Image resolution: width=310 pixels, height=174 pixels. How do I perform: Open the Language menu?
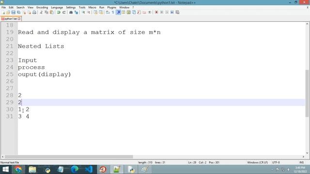tap(57, 8)
